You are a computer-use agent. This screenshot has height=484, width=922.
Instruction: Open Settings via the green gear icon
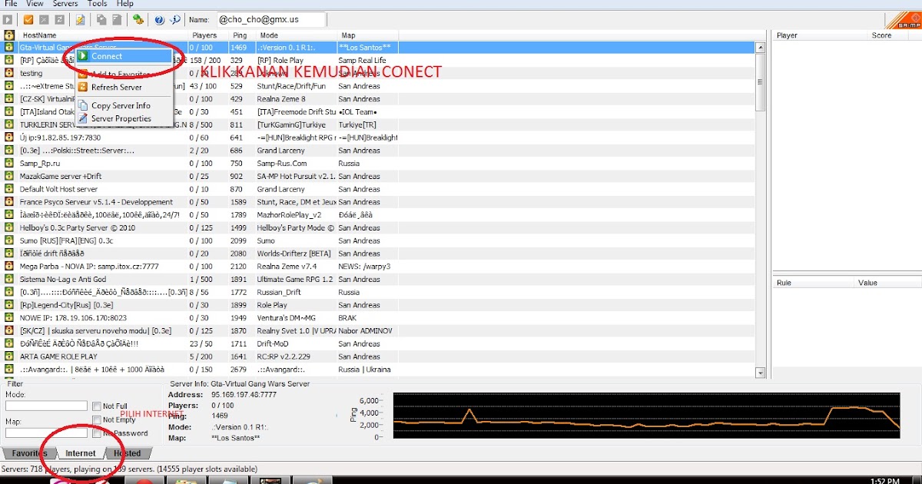[138, 19]
